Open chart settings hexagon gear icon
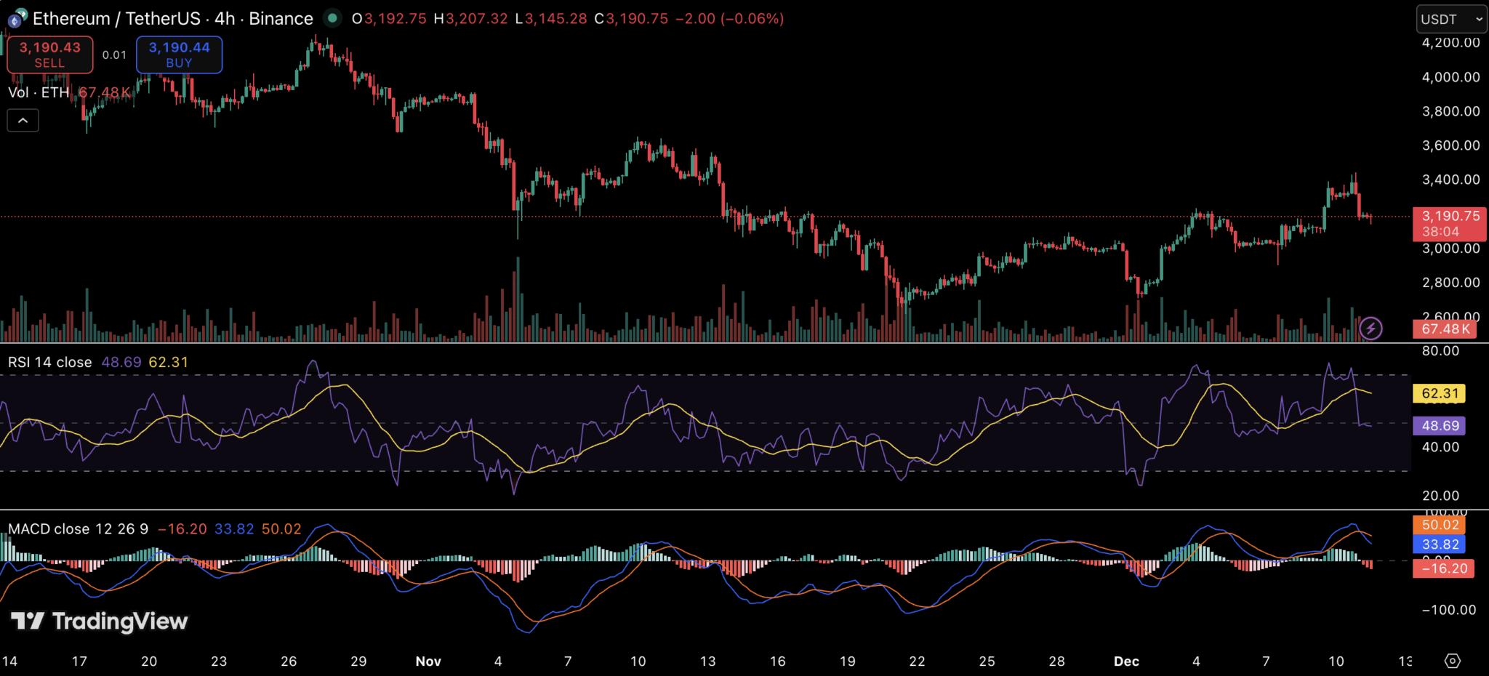Screen dimensions: 1489x676 1452,661
